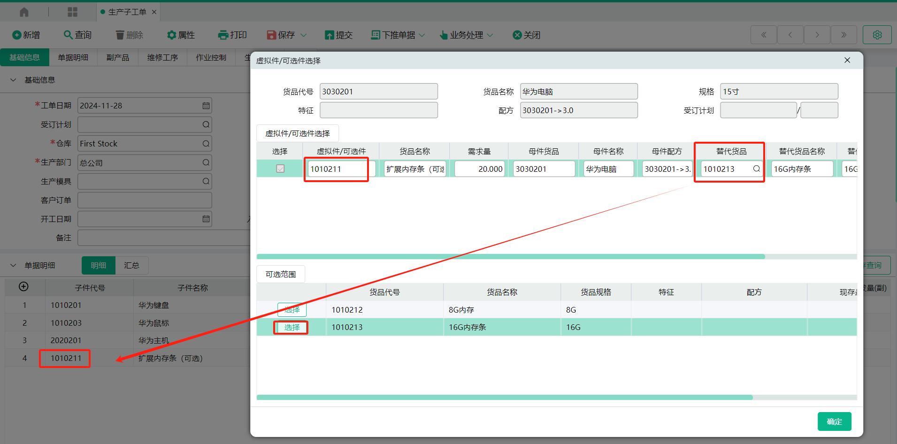Viewport: 897px width, 444px height.
Task: Click the 新增 toolbar button
Action: [26, 35]
